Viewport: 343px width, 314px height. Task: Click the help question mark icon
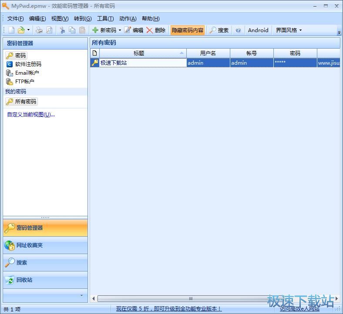(238, 30)
